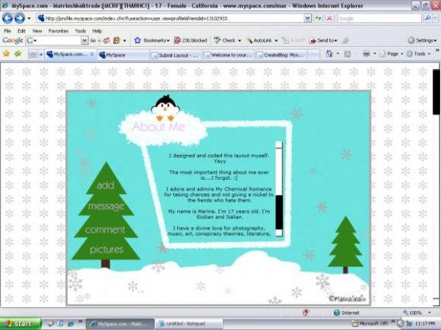Click the "message" link on the tree
Screen dimensions: 441x330
tap(106, 206)
